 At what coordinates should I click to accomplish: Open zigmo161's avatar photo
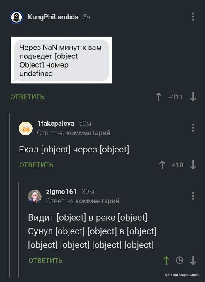pos(35,196)
